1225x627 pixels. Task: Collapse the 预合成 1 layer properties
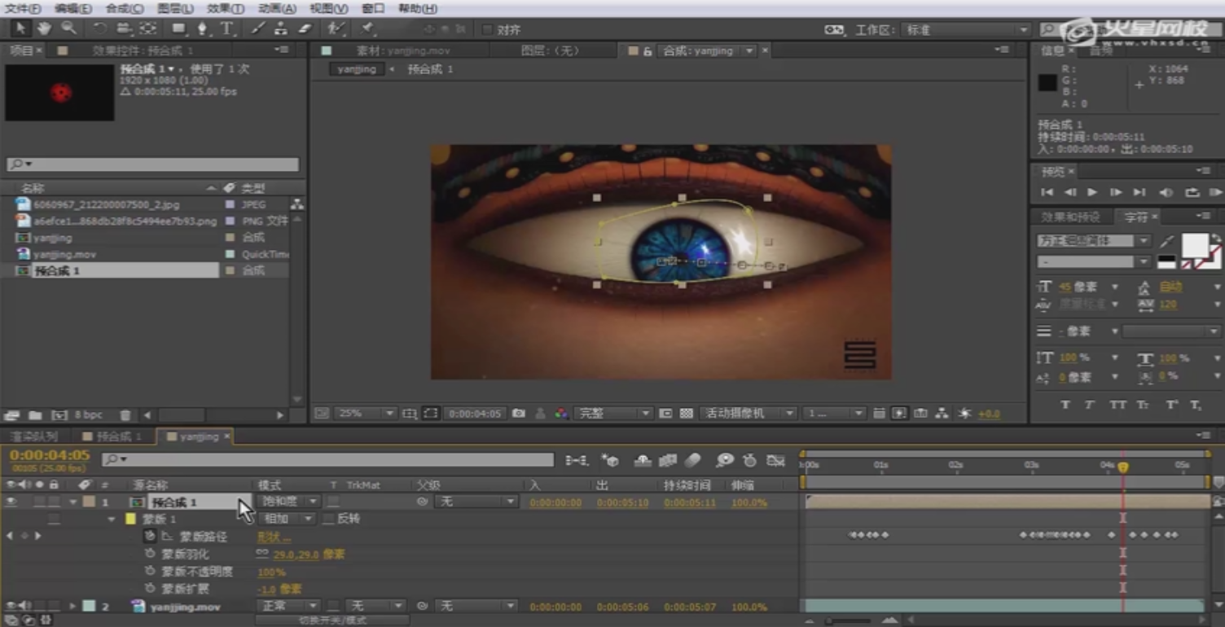(x=72, y=502)
